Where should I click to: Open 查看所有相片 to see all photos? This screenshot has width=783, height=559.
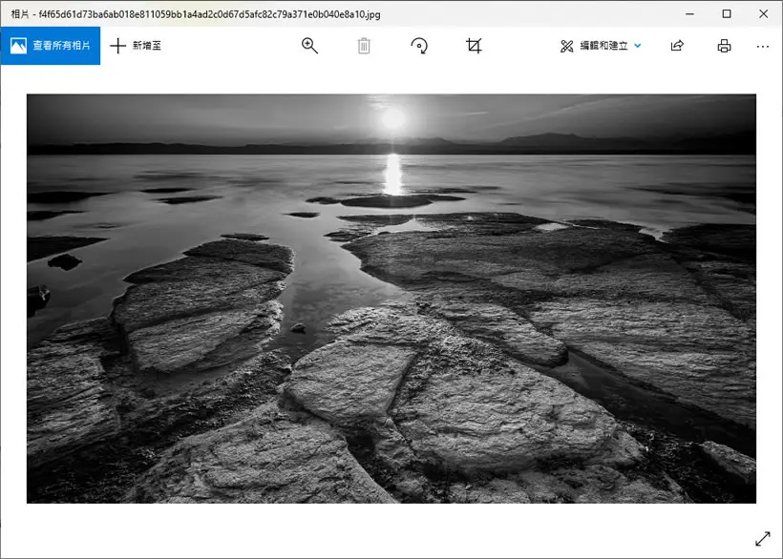pyautogui.click(x=51, y=46)
